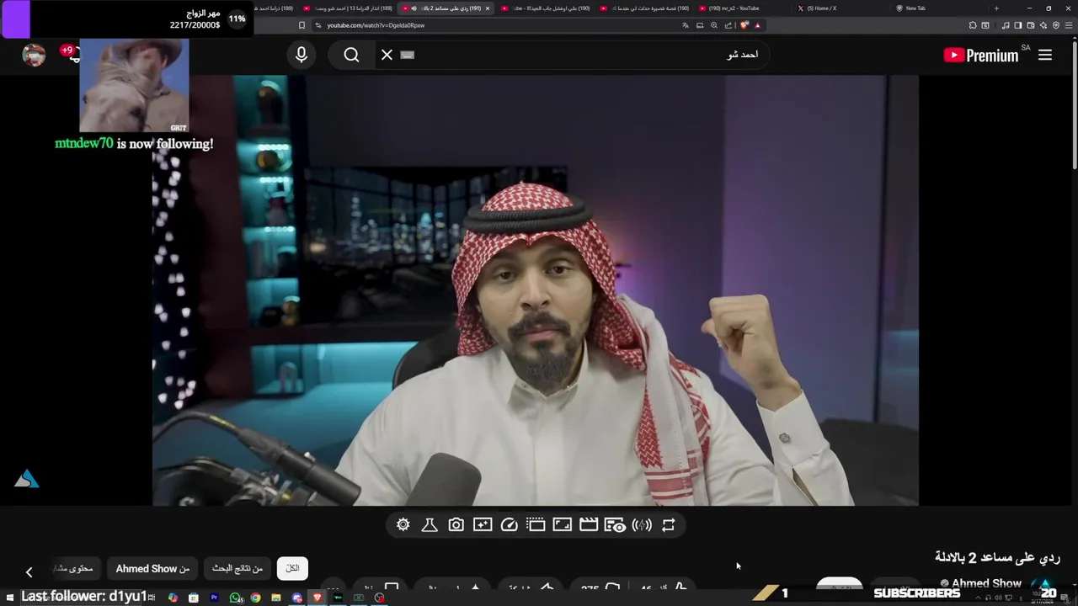This screenshot has height=606, width=1078.
Task: Click the translate page icon in the address bar
Action: click(686, 25)
